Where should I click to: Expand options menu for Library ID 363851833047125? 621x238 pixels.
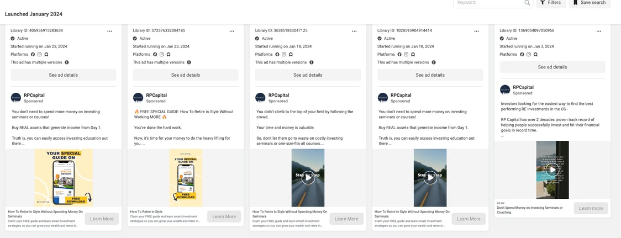click(354, 31)
